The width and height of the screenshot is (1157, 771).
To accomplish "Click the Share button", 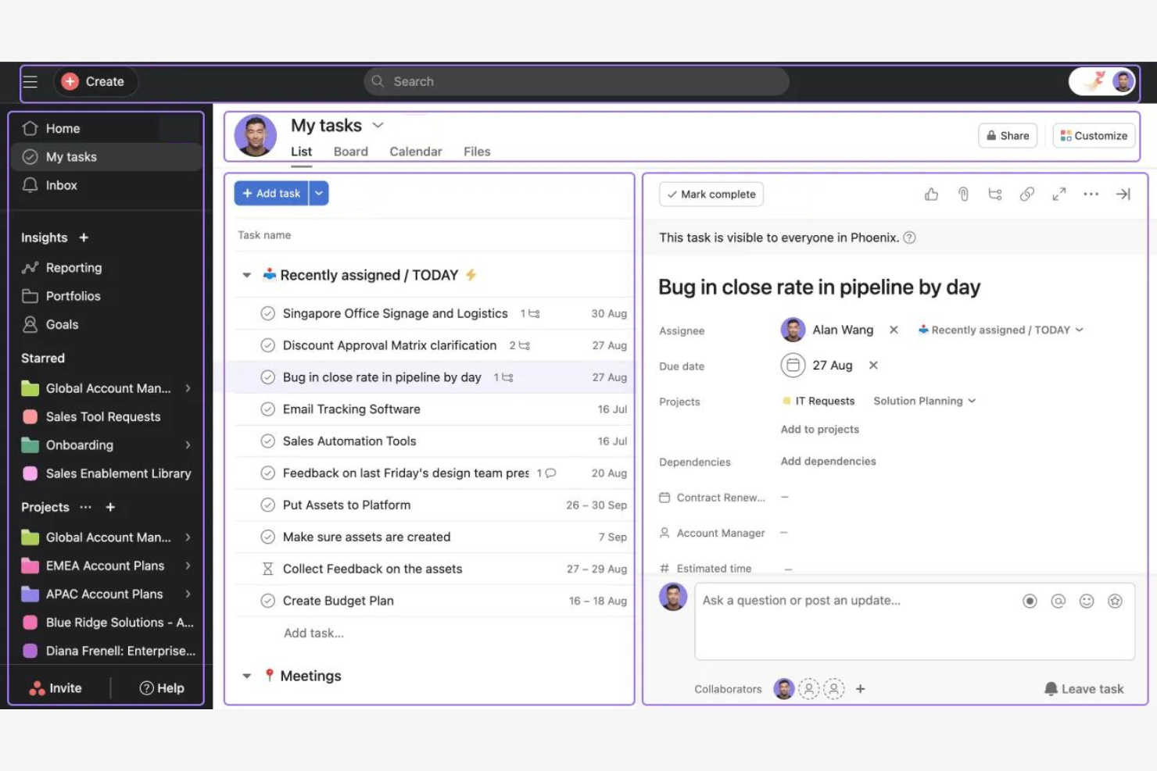I will (x=1007, y=135).
